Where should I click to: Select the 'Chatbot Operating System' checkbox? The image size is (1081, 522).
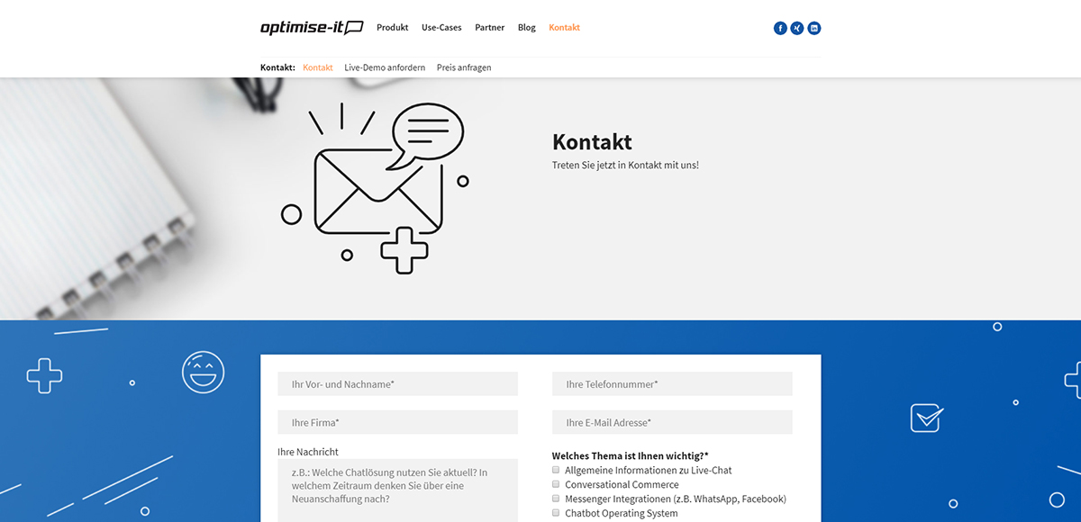(557, 513)
